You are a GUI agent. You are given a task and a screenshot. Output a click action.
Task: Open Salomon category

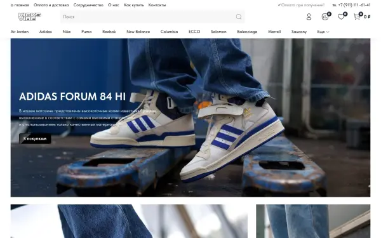(218, 32)
